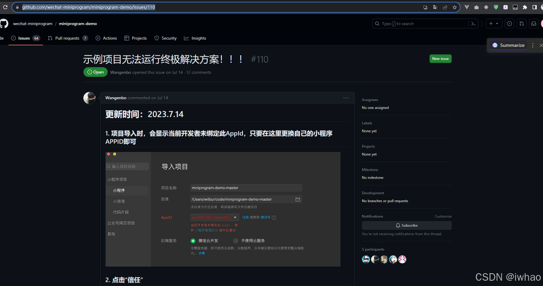The width and height of the screenshot is (543, 286).
Task: View site information icon in address bar
Action: click(x=17, y=7)
